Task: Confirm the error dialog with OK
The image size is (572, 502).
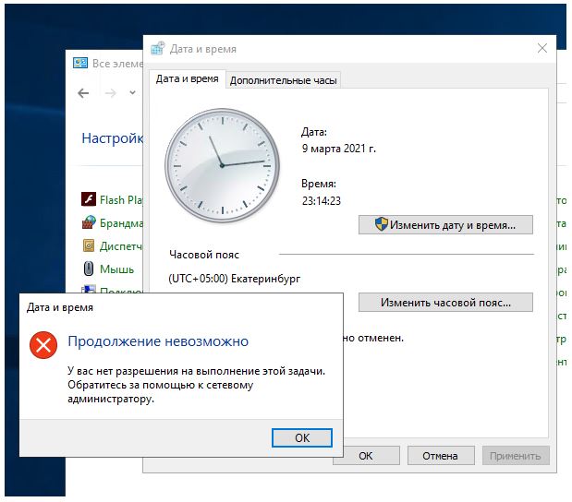Action: point(302,437)
